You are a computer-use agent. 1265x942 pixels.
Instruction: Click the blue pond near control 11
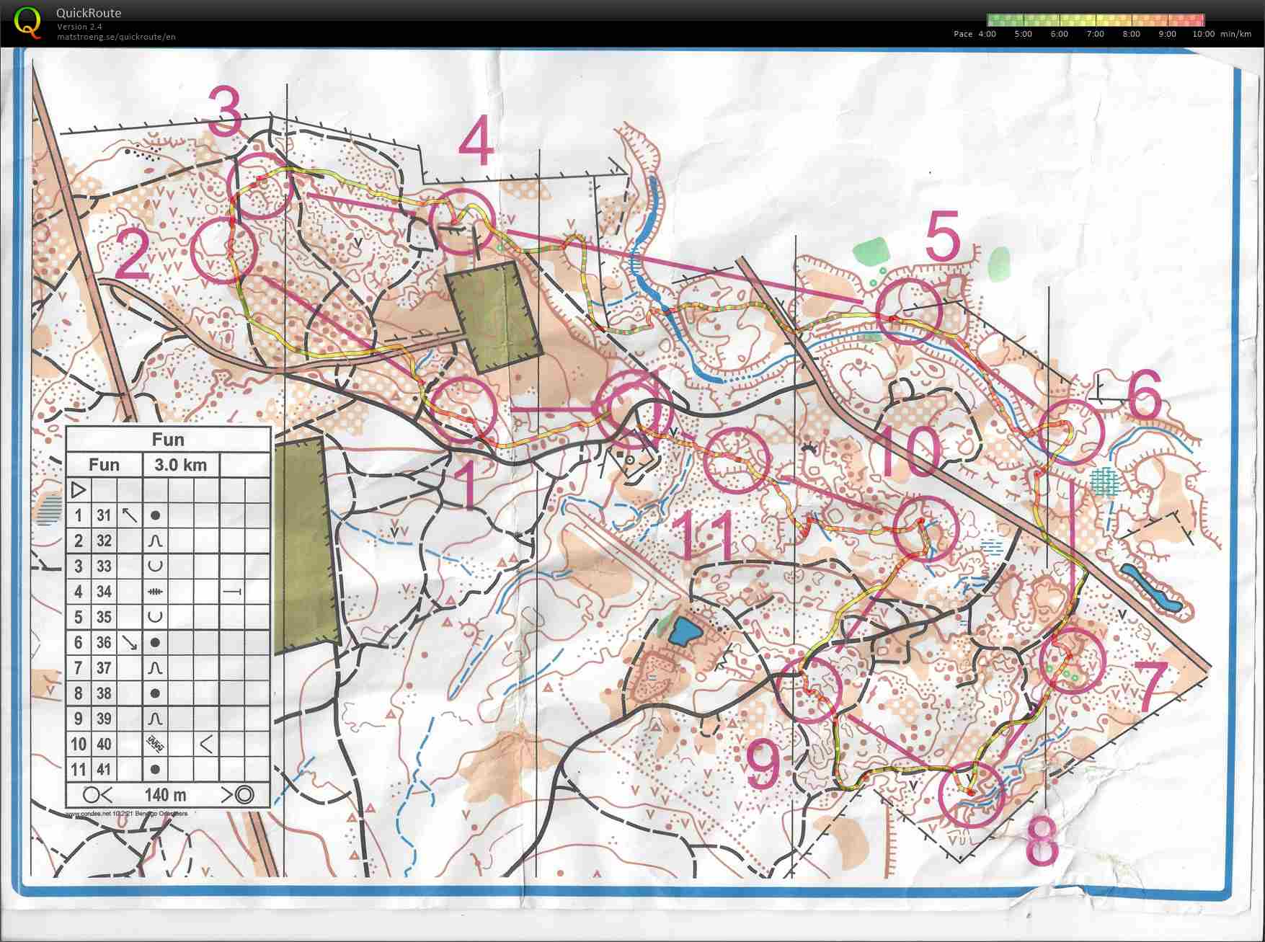coord(684,634)
